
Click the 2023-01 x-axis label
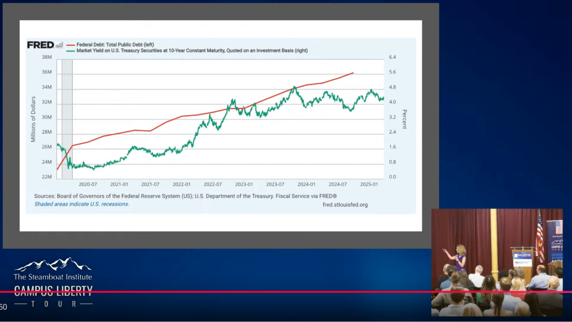(x=244, y=184)
